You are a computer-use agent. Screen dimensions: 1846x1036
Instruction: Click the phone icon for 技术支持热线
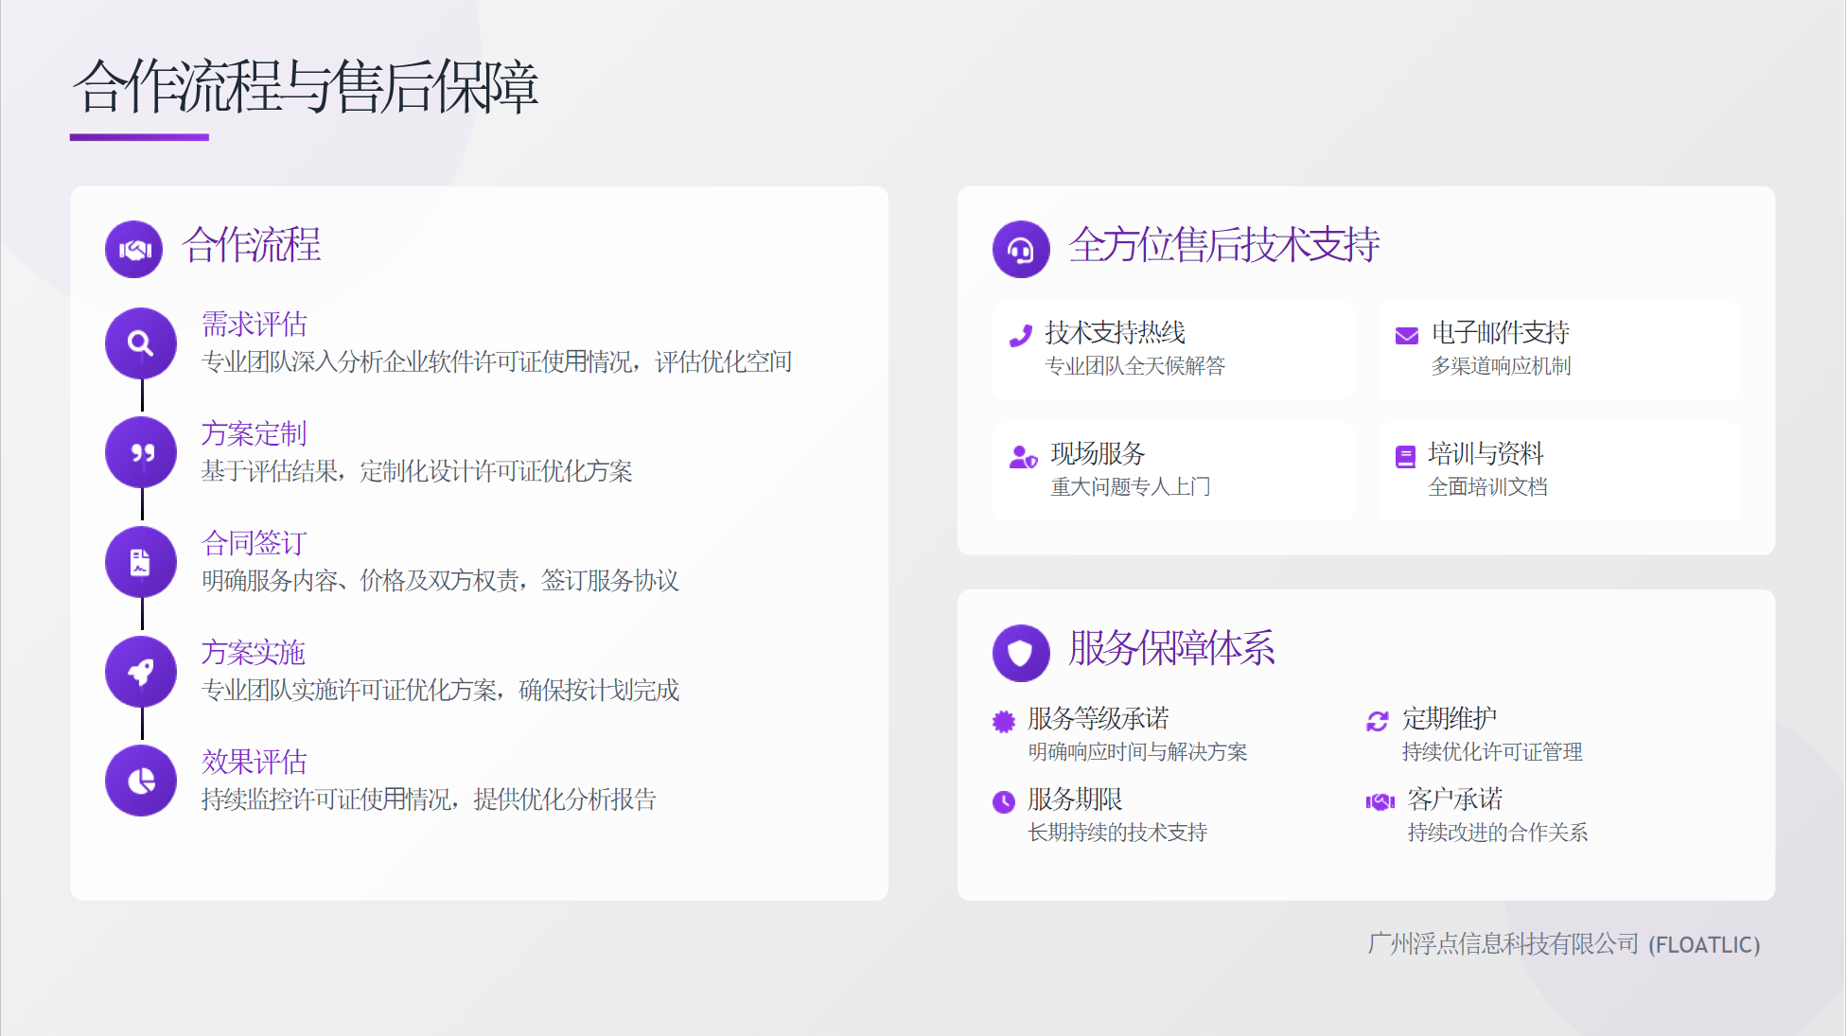click(x=1020, y=336)
